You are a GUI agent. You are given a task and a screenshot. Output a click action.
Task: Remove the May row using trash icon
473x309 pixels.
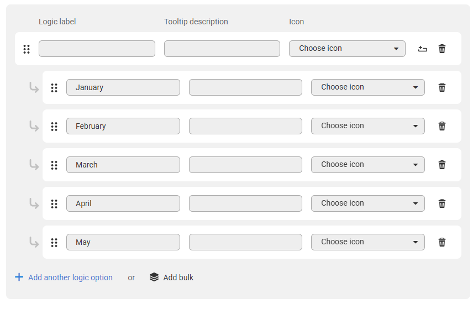[442, 242]
